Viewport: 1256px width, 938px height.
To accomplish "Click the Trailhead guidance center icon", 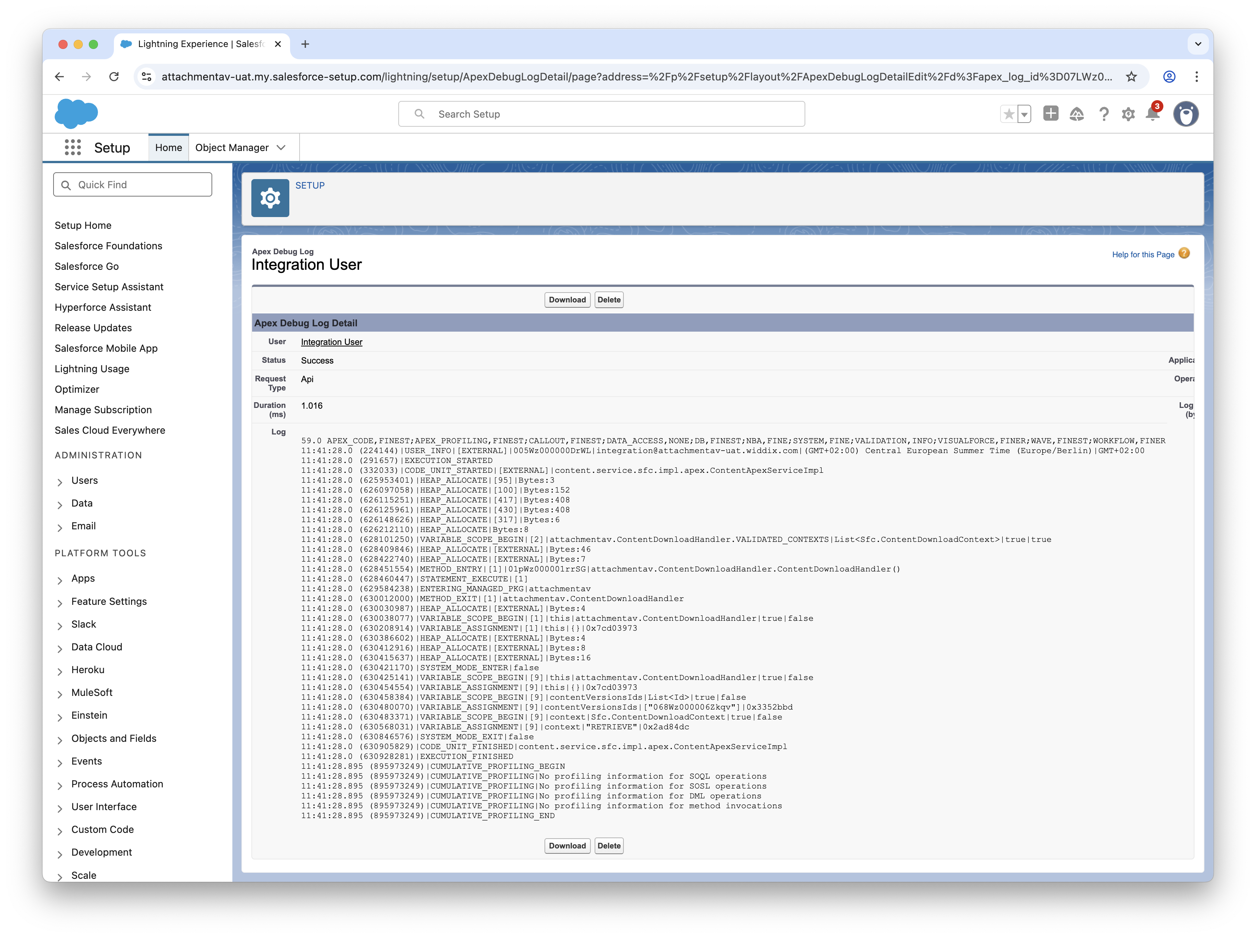I will 1076,114.
